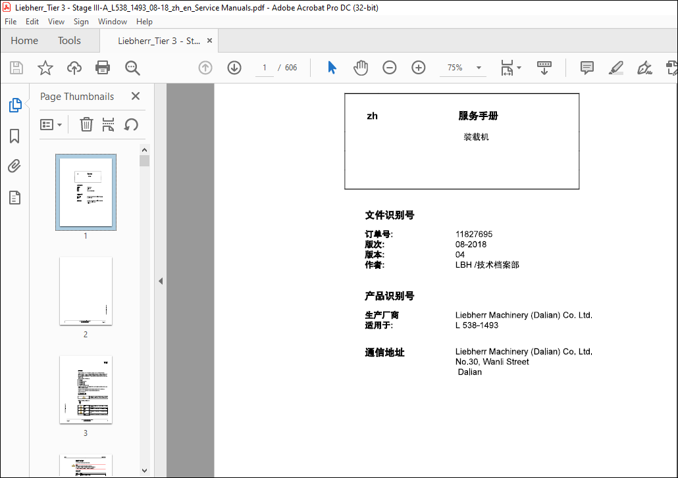Collapse the navigation pane arrow
Viewport: 678px width, 478px height.
tap(161, 281)
